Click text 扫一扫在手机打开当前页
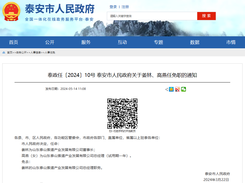This screenshot has height=183, width=245. tap(122, 131)
